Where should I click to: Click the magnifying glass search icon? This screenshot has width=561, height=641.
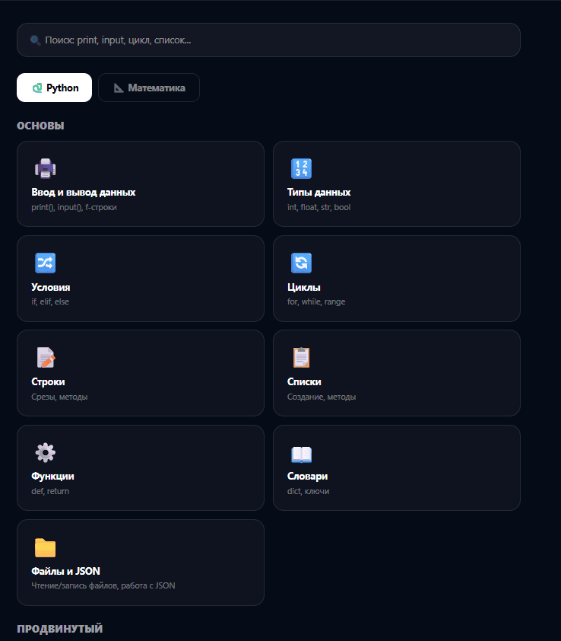35,40
